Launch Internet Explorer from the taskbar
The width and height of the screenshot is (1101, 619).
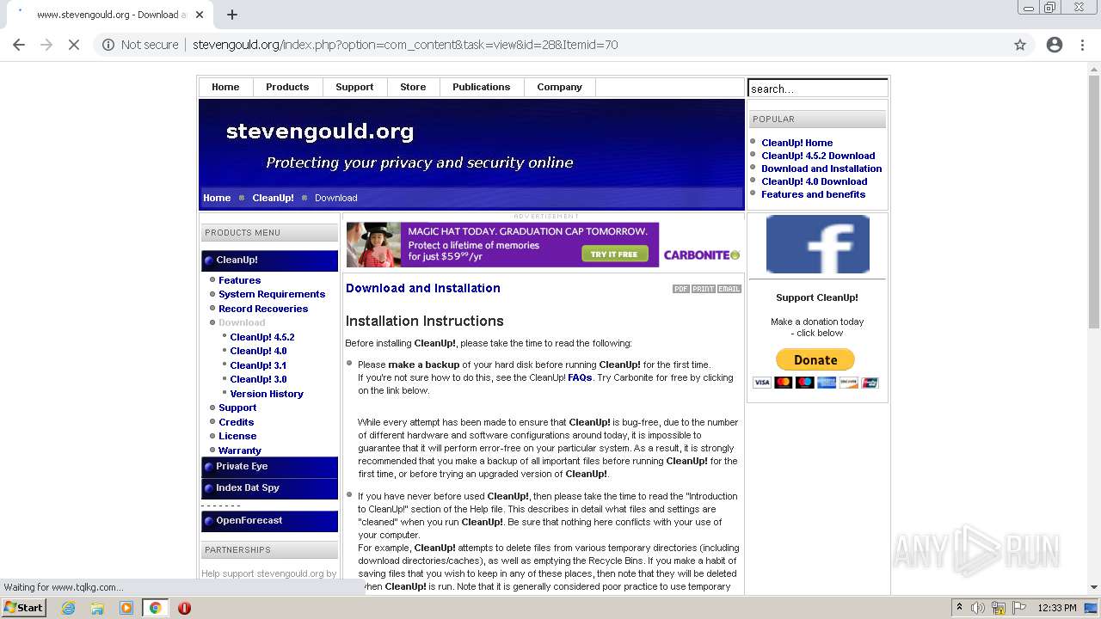(68, 608)
